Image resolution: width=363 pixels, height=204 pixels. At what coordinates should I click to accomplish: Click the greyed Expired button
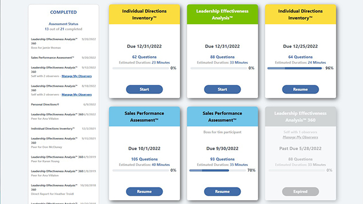click(300, 191)
